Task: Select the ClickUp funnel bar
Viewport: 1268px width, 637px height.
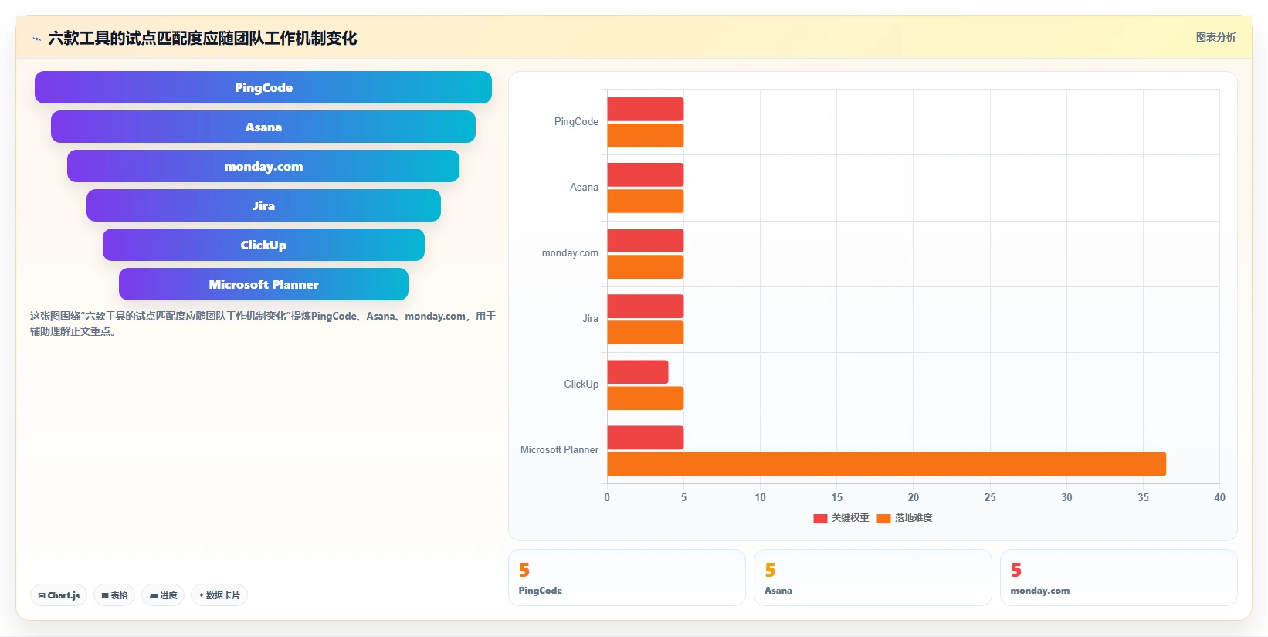Action: pos(263,245)
